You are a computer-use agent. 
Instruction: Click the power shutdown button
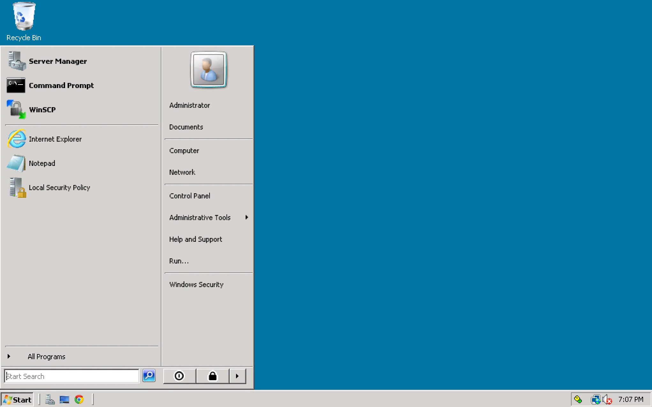179,376
